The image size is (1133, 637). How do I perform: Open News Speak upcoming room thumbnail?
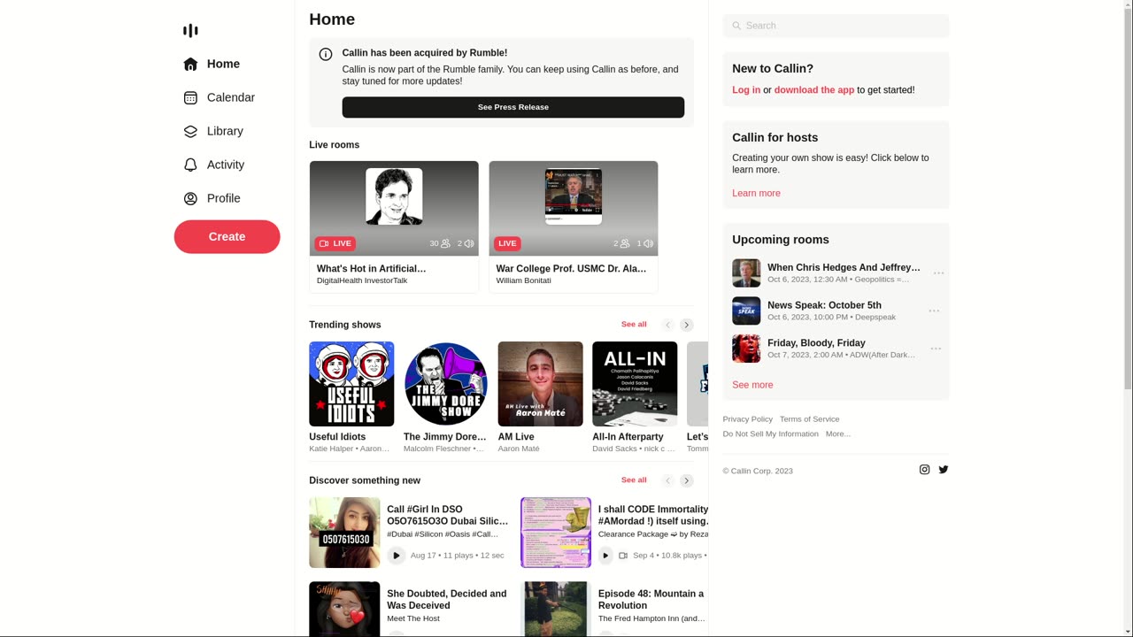746,311
